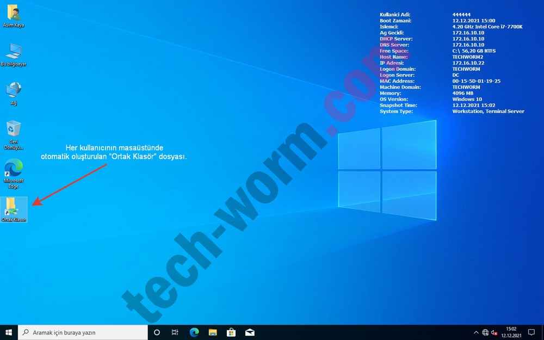
Task: Click the 'Aramak için buraya yazın' search box
Action: pyautogui.click(x=83, y=332)
